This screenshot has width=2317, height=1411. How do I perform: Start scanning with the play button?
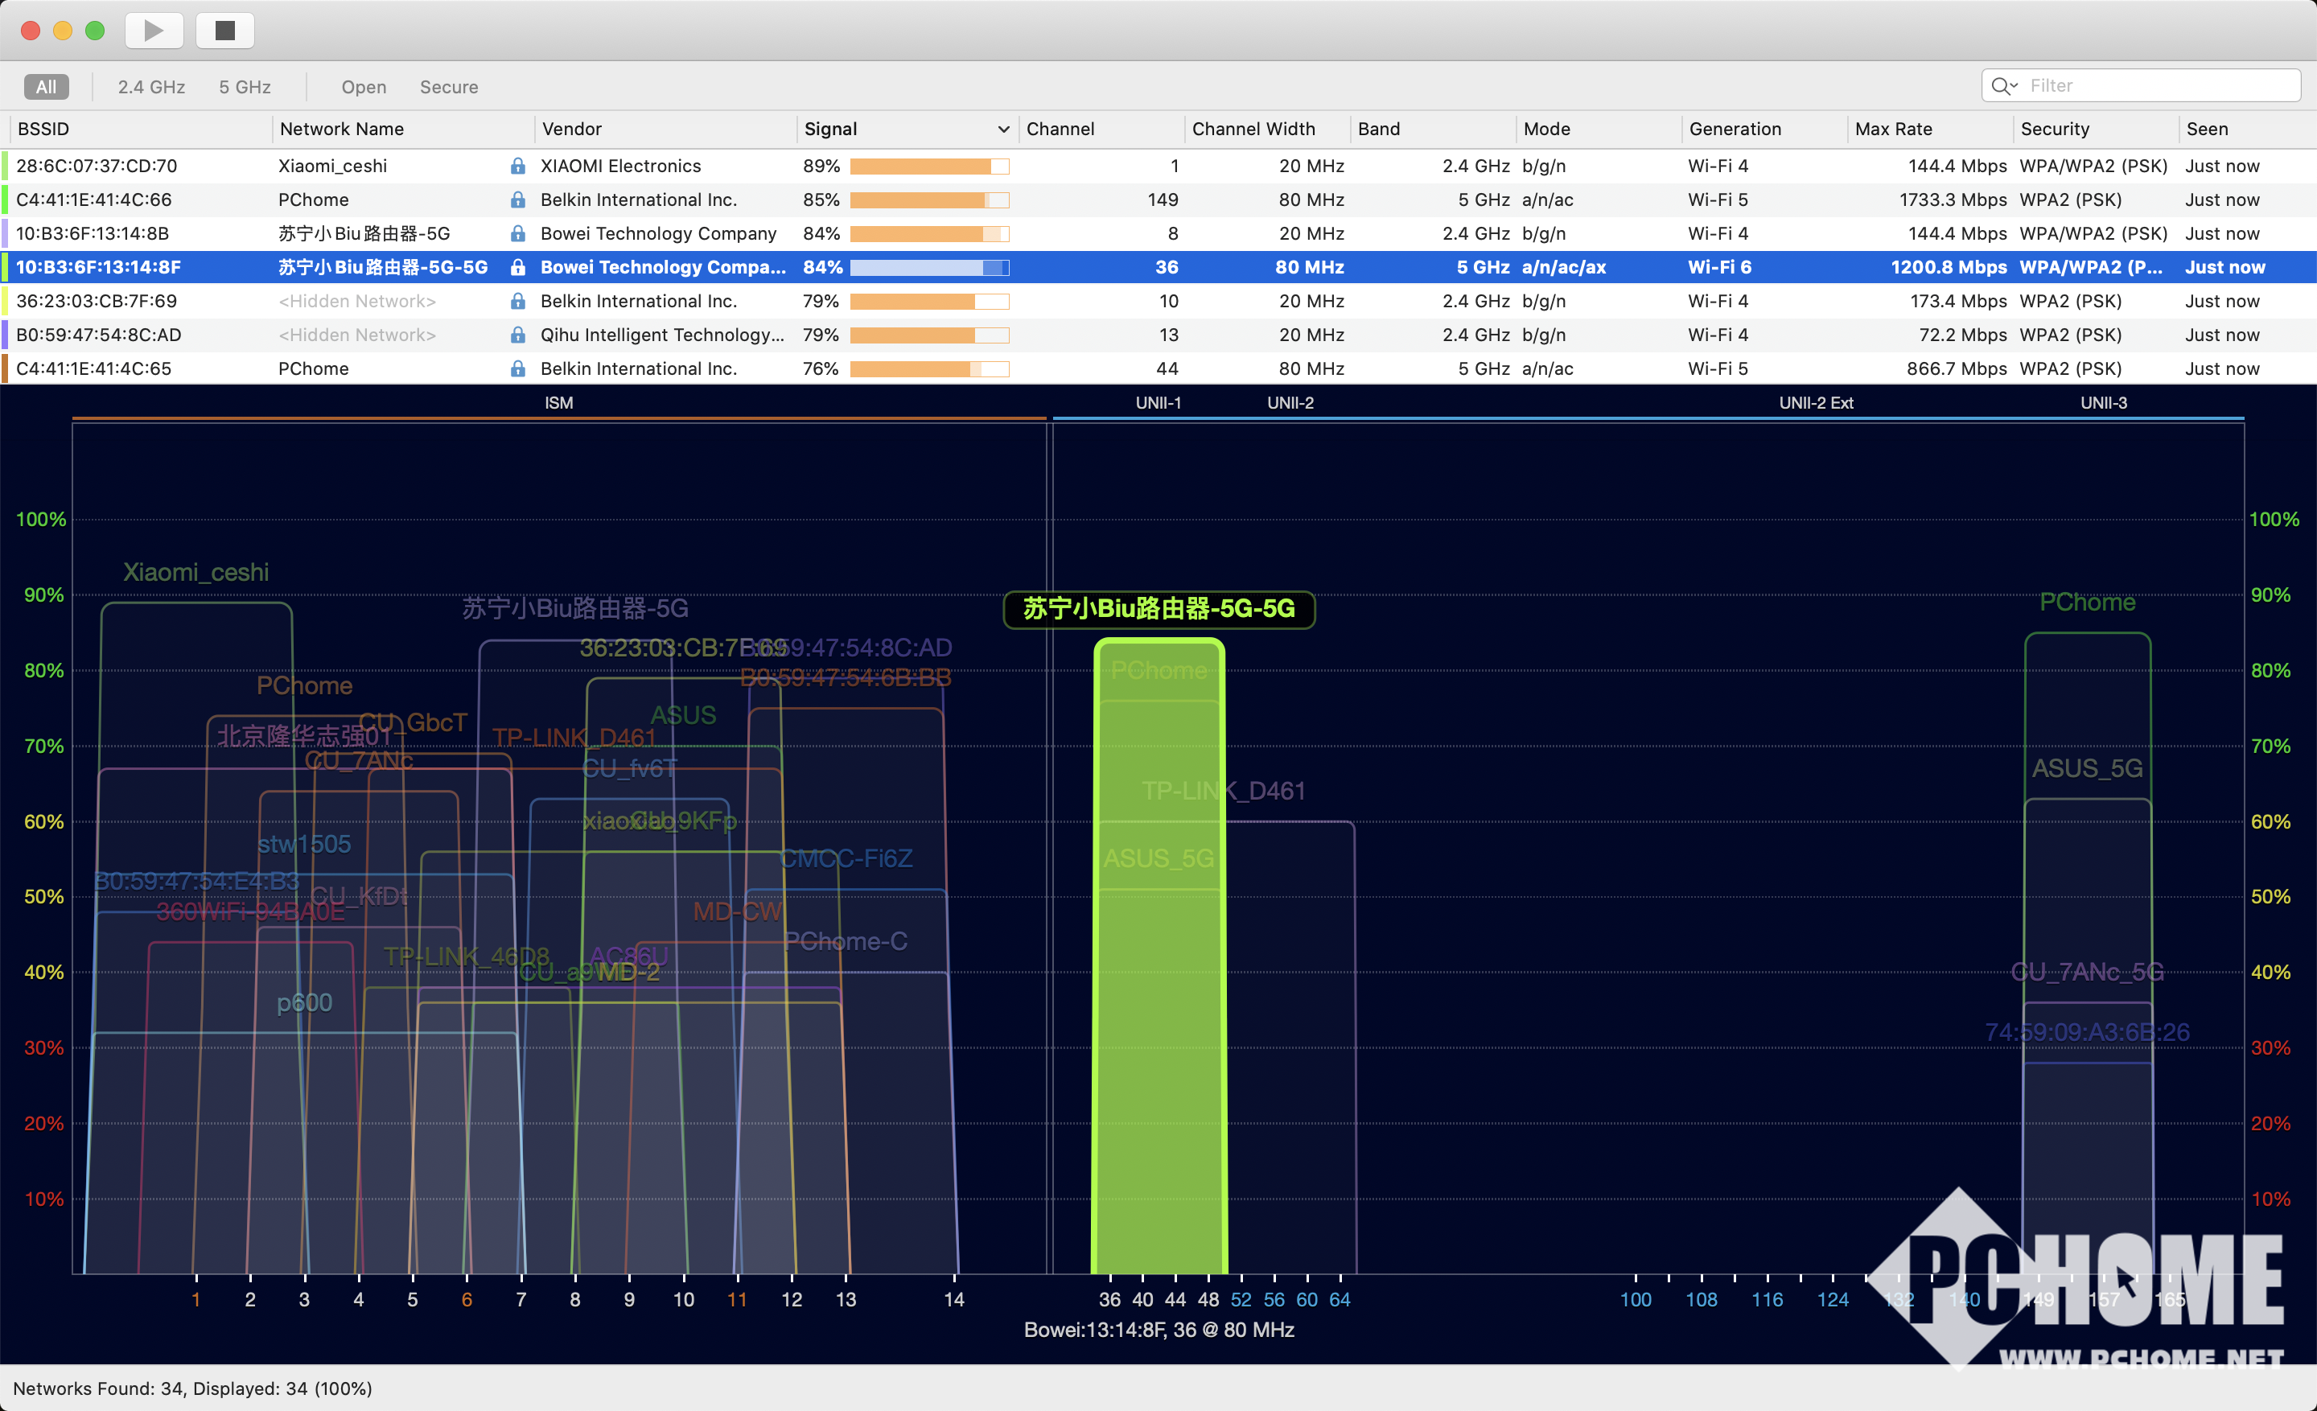click(154, 30)
